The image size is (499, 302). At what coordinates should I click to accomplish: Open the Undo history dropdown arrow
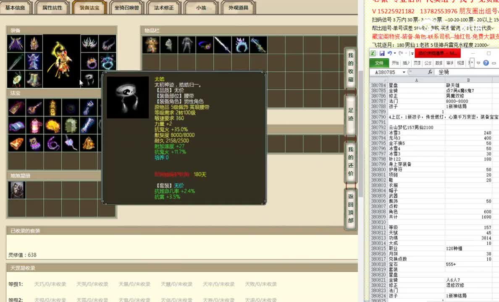coord(394,53)
